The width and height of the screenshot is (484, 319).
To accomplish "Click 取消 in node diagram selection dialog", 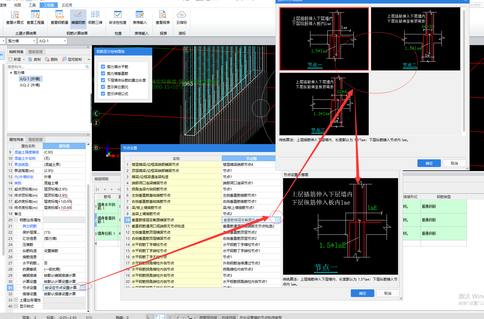I will tap(454, 163).
